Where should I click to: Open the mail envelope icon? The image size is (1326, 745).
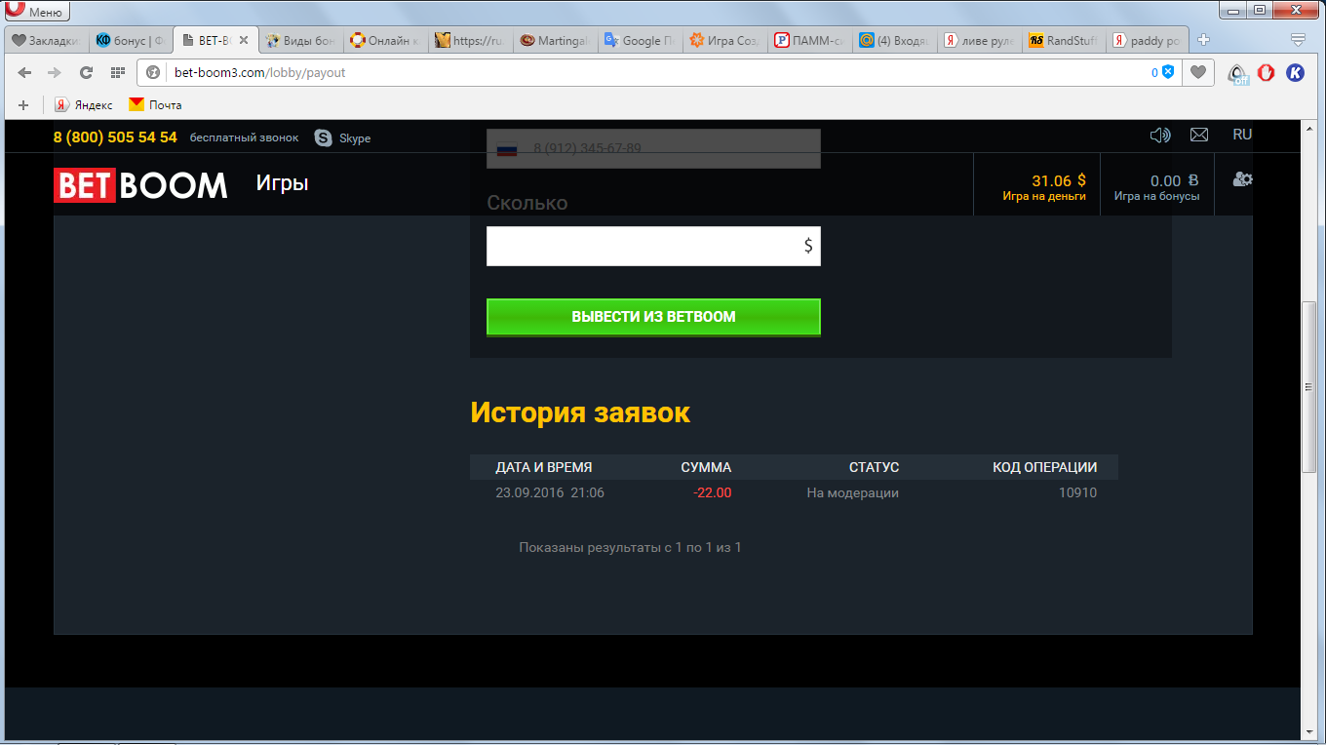click(x=1199, y=135)
